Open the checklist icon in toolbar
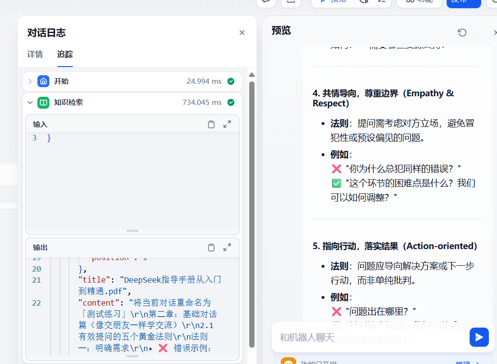This screenshot has width=497, height=364. 381,1
